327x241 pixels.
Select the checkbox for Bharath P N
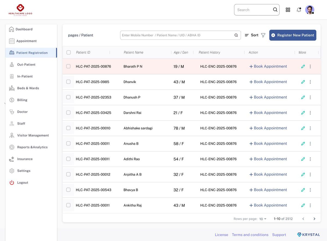tap(68, 66)
